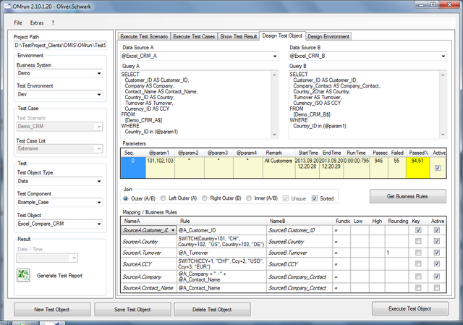
Task: Switch to Execute Test Scenario tab
Action: pyautogui.click(x=144, y=36)
